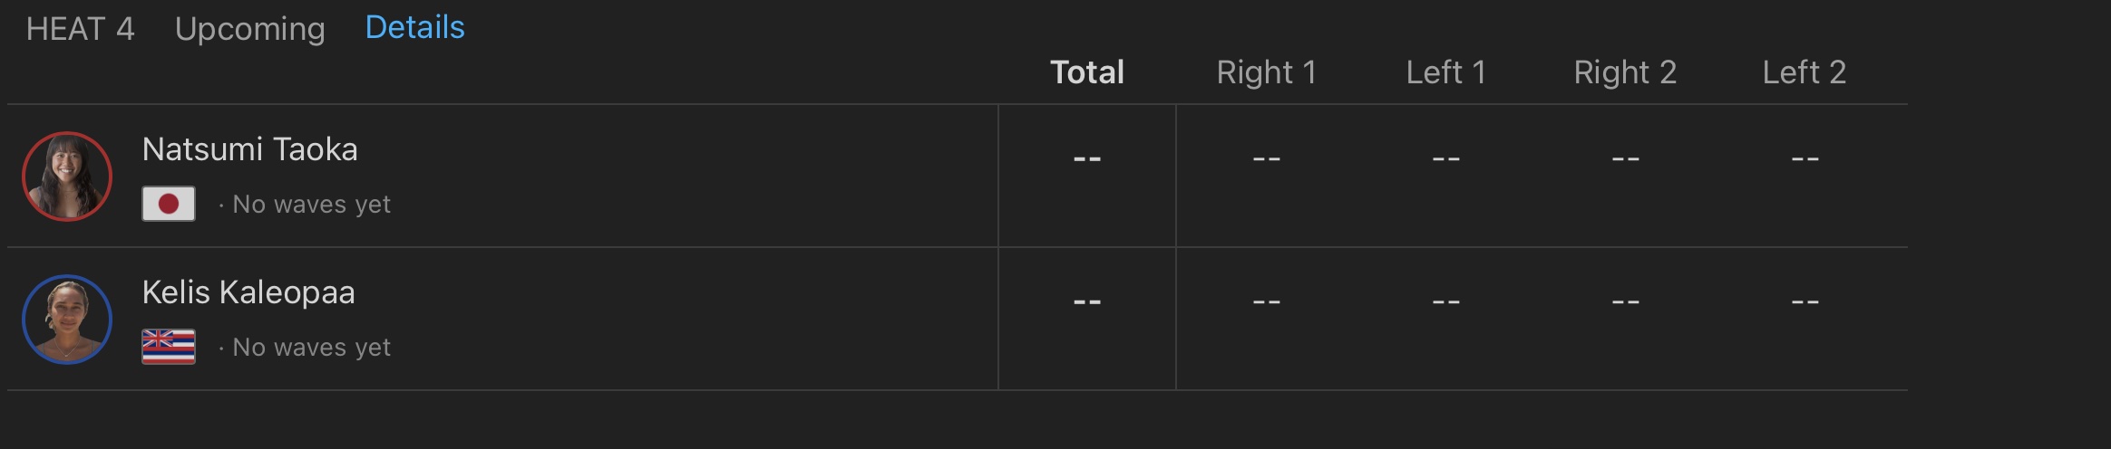
Task: Select the Natsumi Taoka name link
Action: tap(249, 149)
